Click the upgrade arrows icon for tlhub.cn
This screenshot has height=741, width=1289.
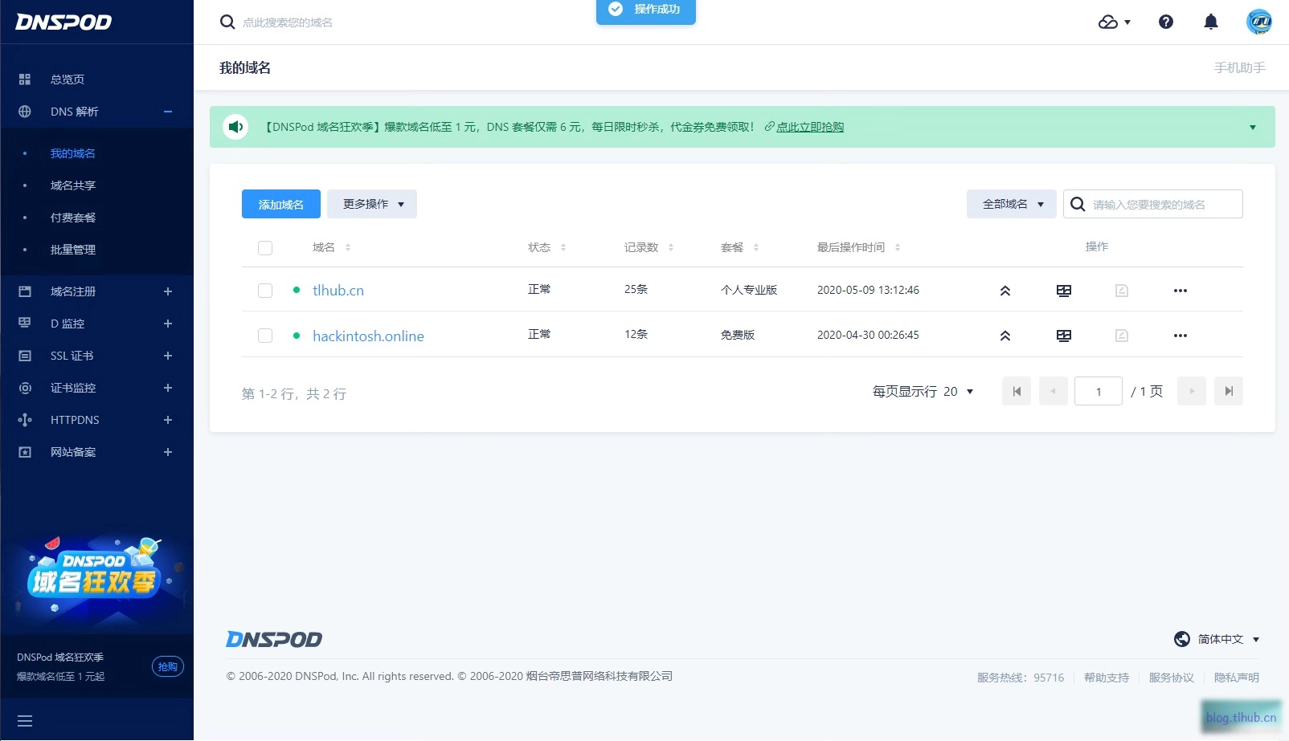(x=1005, y=291)
